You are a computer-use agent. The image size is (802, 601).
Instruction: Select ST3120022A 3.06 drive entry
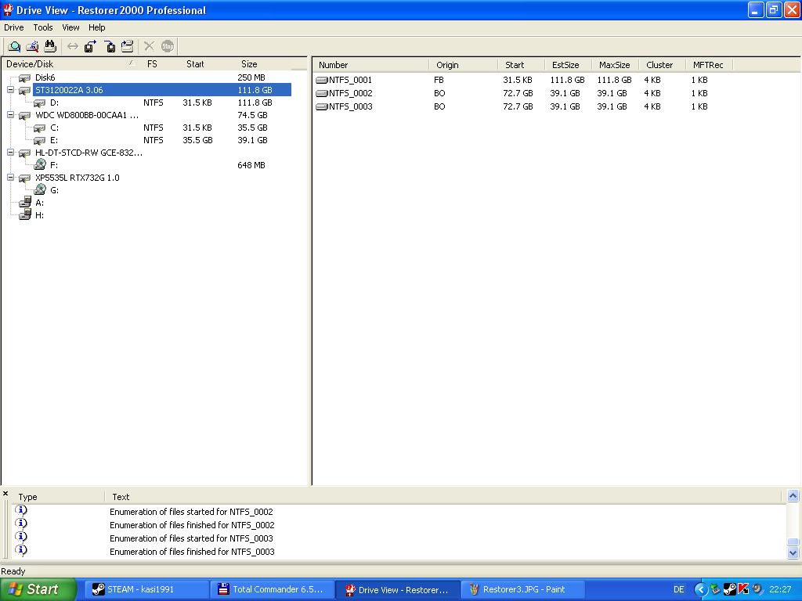click(x=69, y=90)
